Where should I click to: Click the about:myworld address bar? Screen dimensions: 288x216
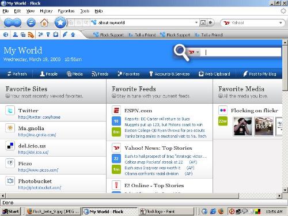[146, 22]
